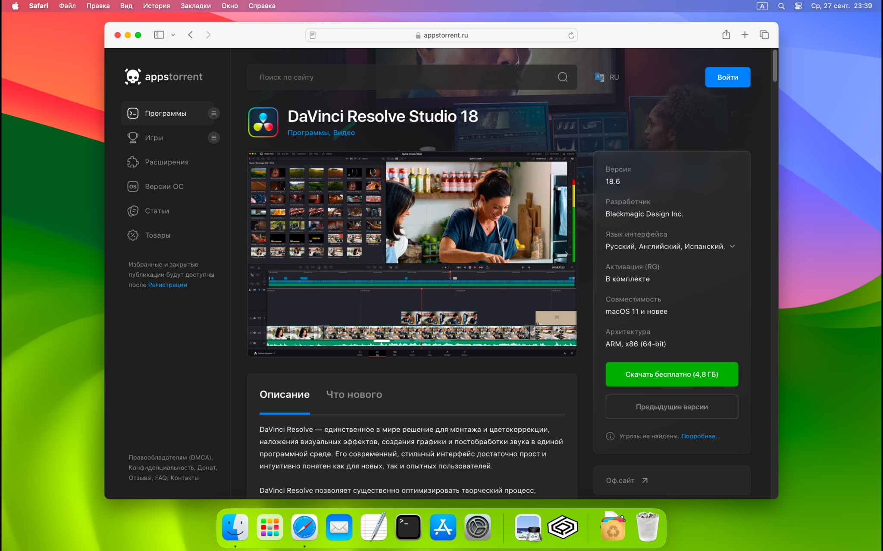883x551 pixels.
Task: Click the info icon beside Угрозы не найдены
Action: (x=610, y=436)
